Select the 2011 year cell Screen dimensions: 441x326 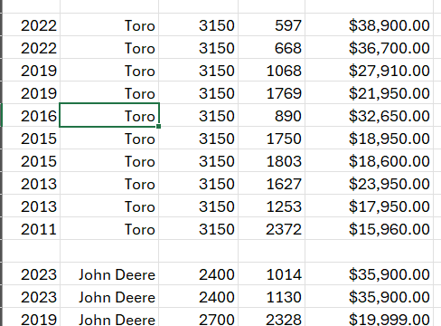point(31,228)
